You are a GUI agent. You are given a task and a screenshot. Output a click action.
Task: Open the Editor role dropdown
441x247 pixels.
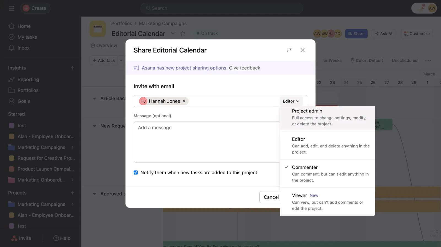point(291,101)
